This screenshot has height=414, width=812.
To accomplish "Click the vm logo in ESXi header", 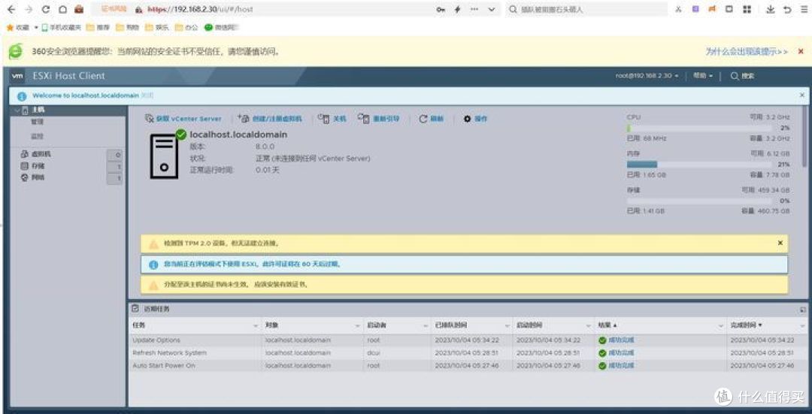I will (17, 76).
